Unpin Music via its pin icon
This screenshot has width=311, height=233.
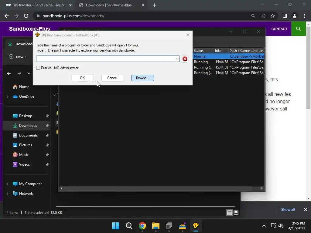47,155
